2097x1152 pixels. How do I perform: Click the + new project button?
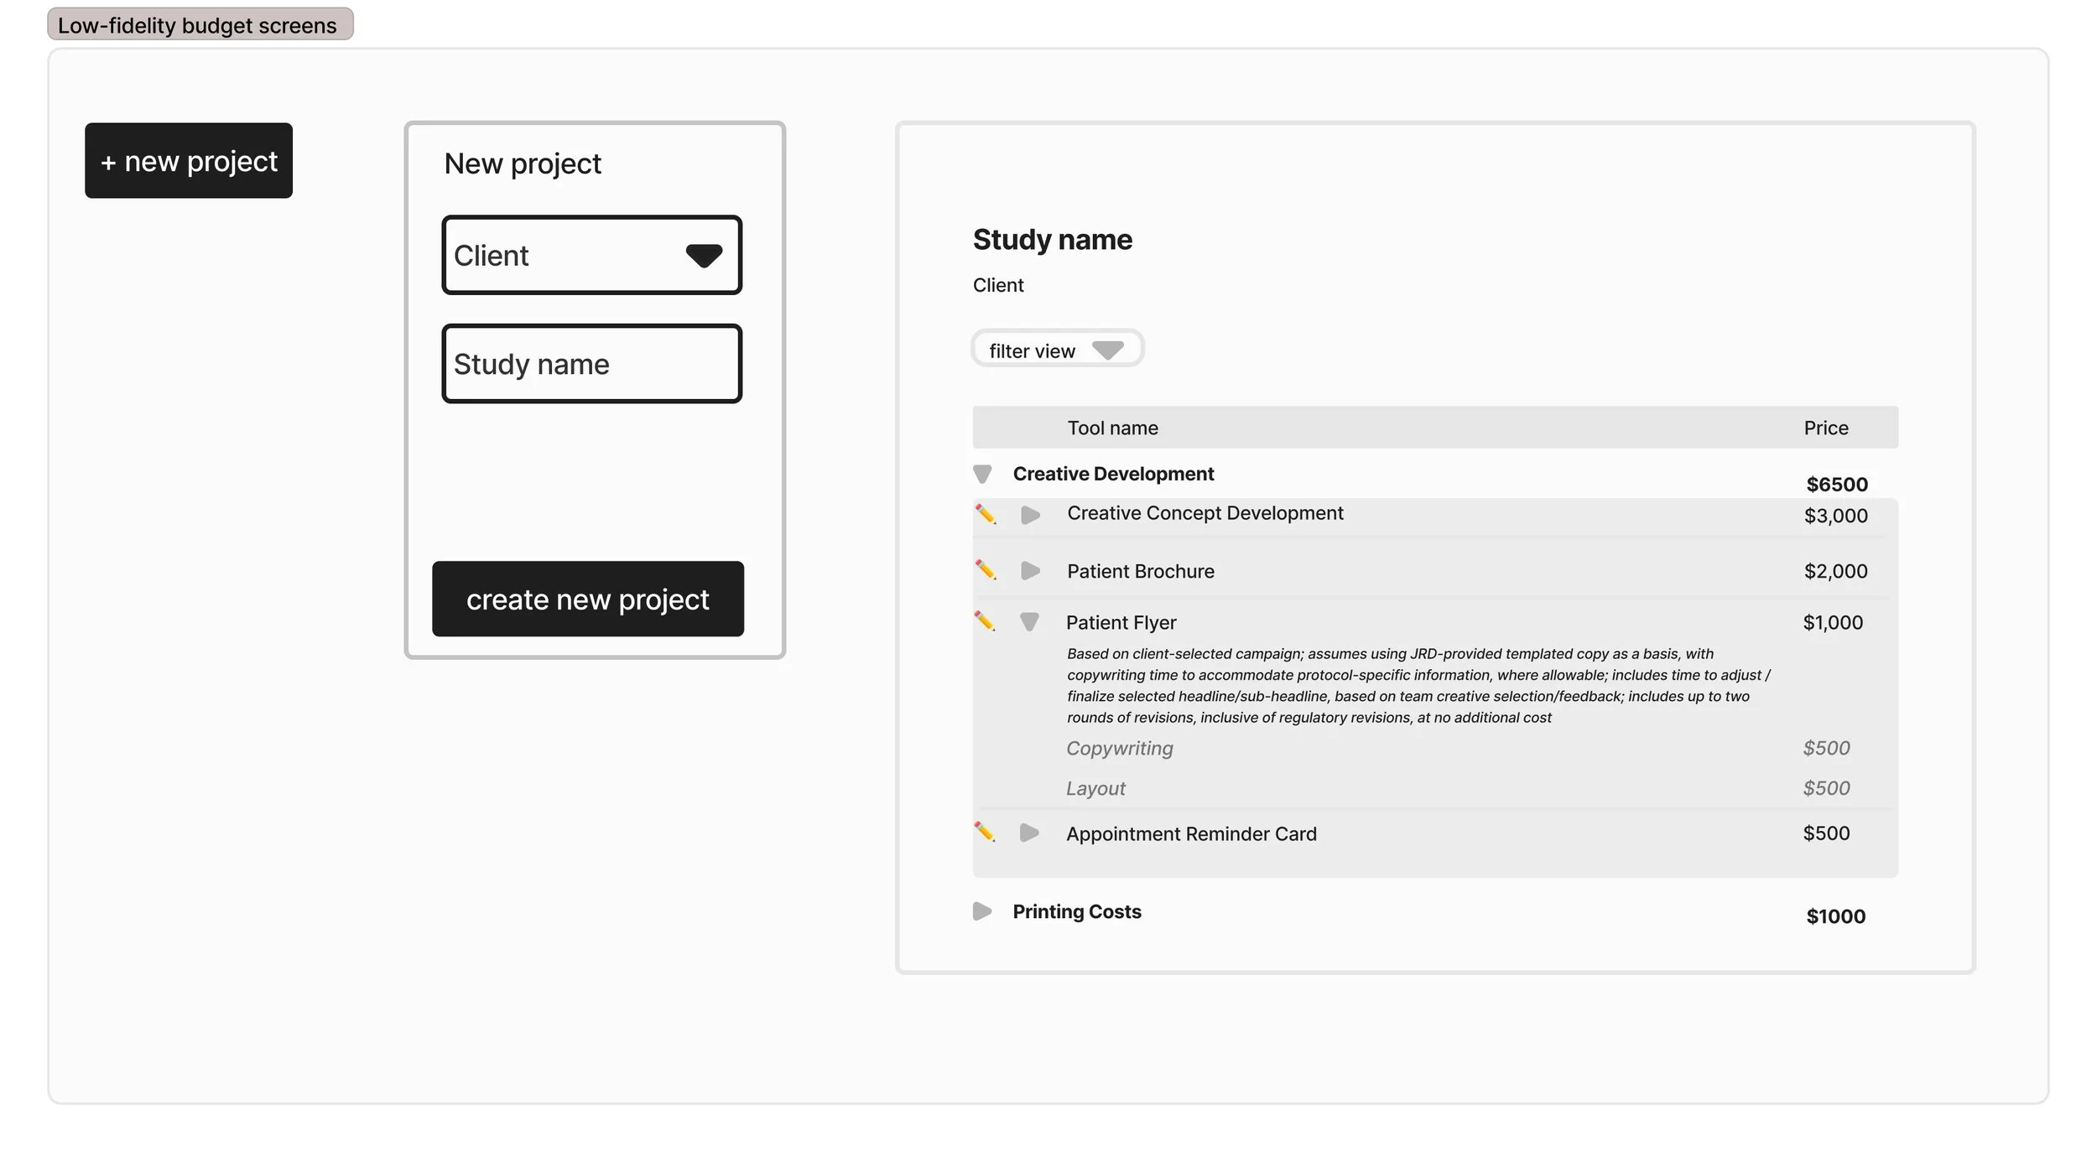189,161
